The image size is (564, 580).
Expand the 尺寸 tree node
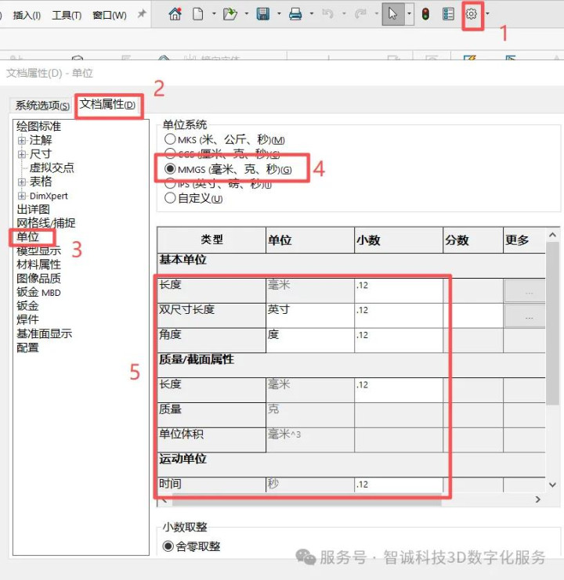22,154
